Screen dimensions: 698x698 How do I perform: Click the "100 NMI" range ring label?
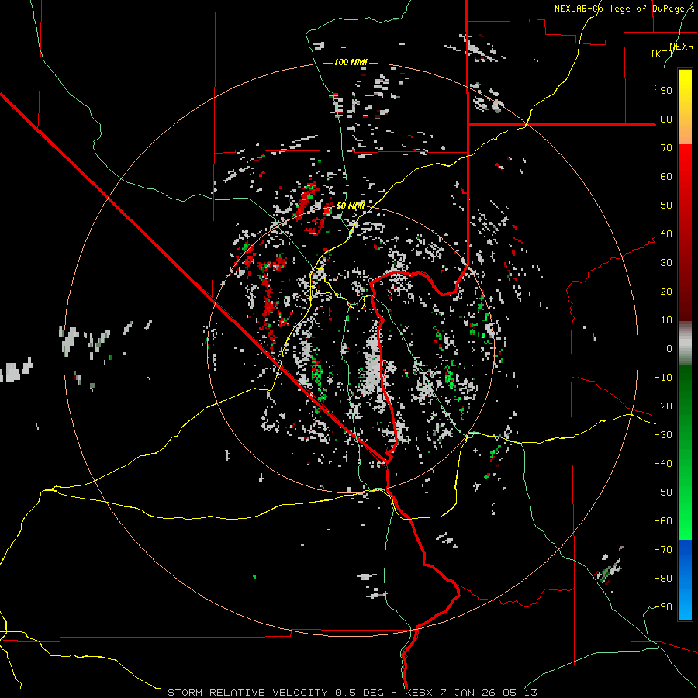coord(351,62)
